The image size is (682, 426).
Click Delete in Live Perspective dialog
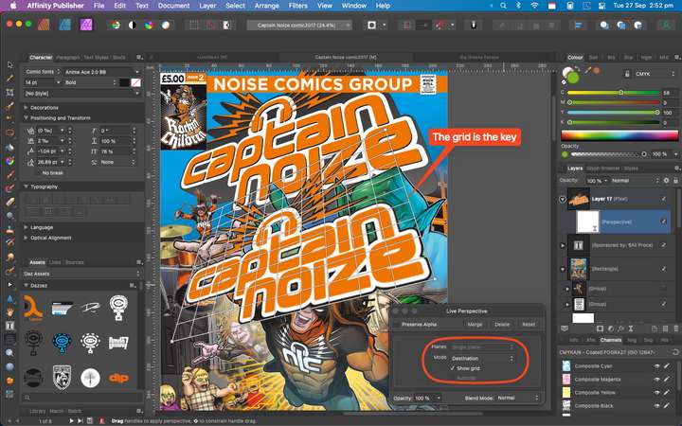pyautogui.click(x=501, y=325)
